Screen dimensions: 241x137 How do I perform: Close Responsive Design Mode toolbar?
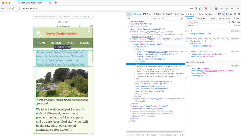click(91, 16)
